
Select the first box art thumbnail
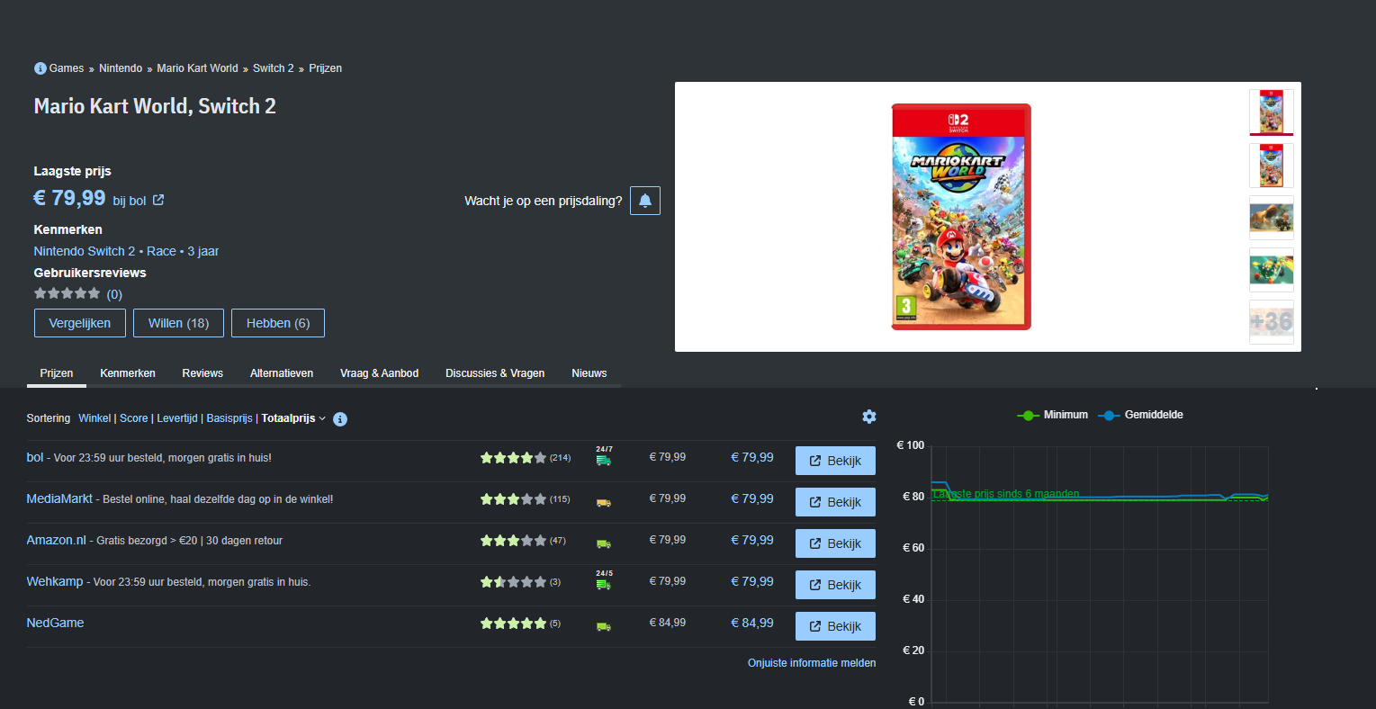coord(1272,112)
